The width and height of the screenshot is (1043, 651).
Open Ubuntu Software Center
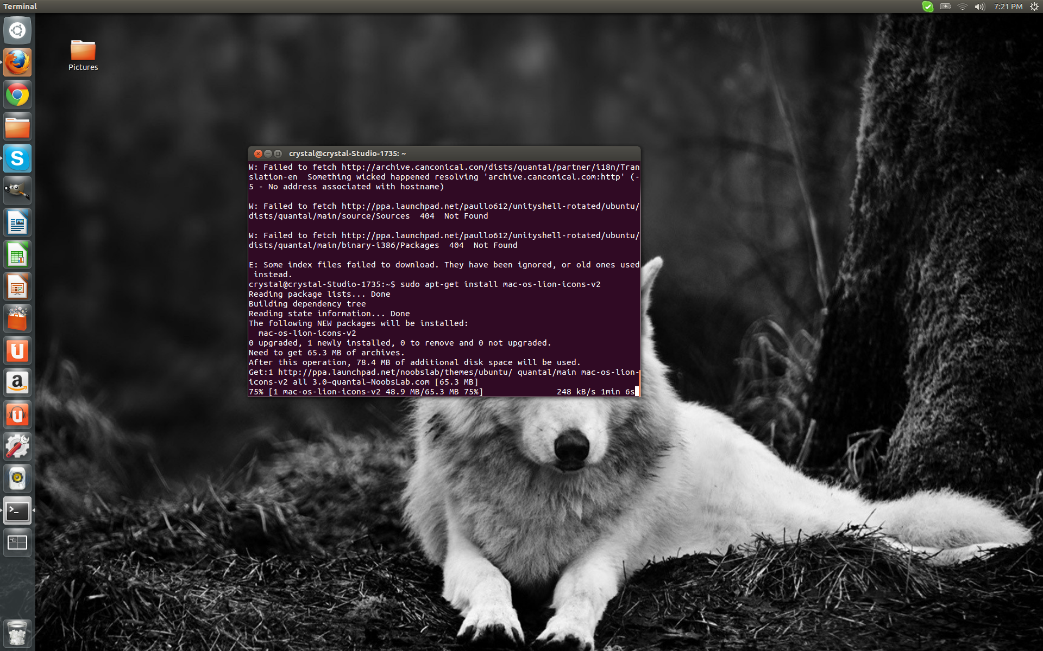click(17, 319)
